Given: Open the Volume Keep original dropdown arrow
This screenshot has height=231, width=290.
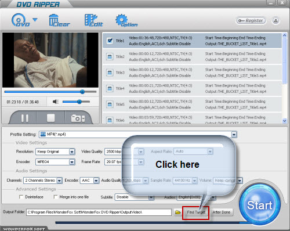Looking at the screenshot, I should 240,181.
